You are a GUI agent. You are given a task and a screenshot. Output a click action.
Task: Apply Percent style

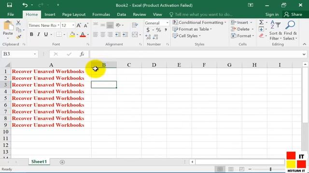pos(158,30)
